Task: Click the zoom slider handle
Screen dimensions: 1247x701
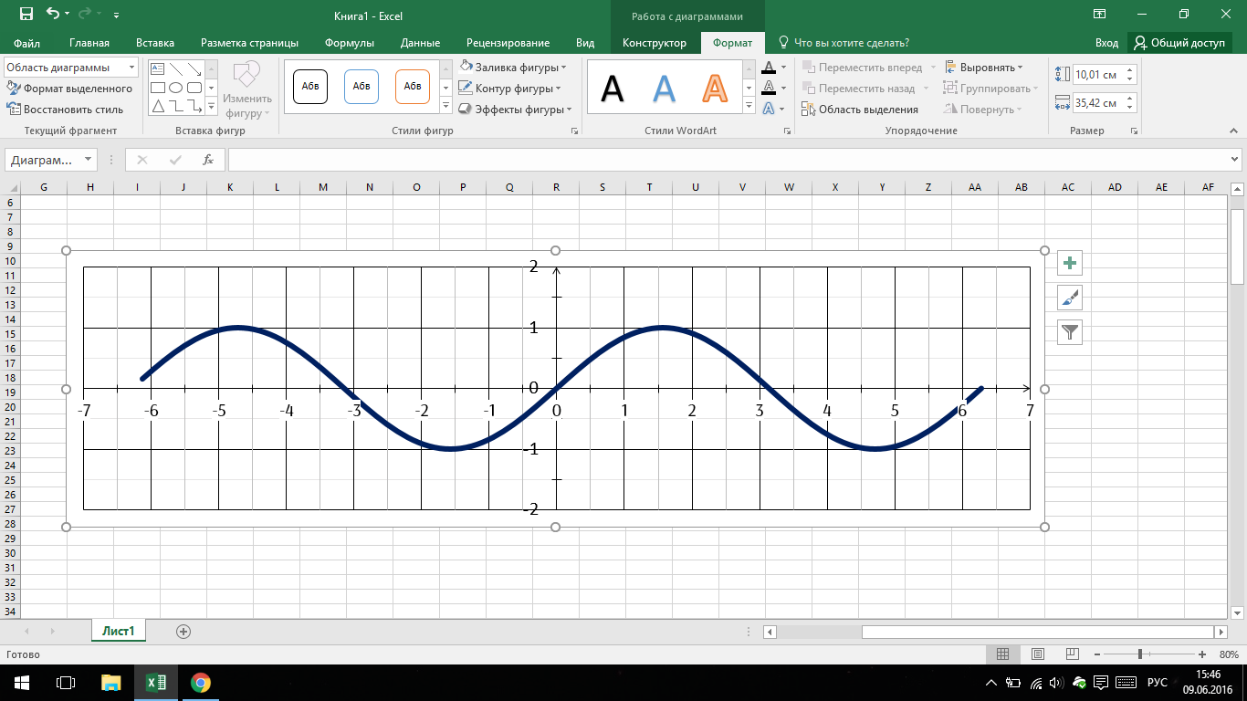Action: click(1140, 654)
